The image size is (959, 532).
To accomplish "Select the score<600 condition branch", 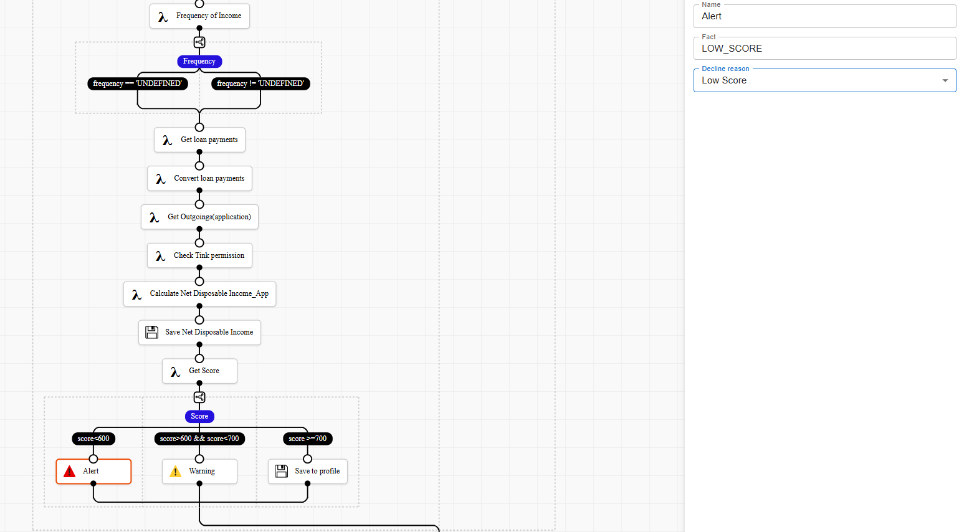I will click(x=93, y=439).
